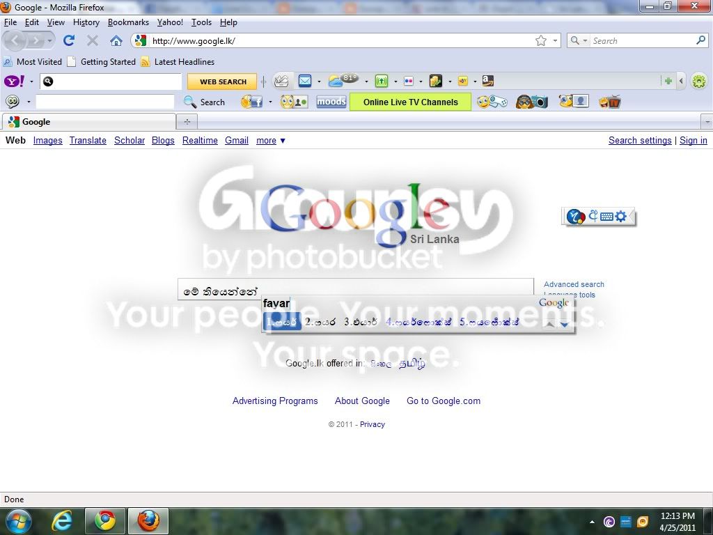The width and height of the screenshot is (713, 535).
Task: Click the moods toolbar button
Action: [x=331, y=102]
